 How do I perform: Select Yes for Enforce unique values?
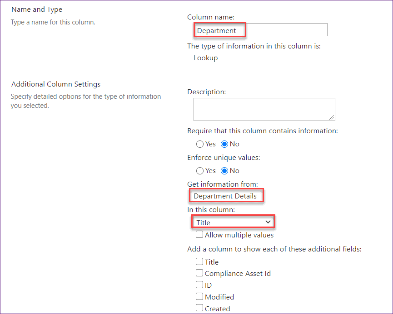pos(199,170)
